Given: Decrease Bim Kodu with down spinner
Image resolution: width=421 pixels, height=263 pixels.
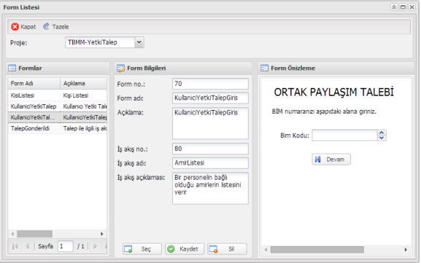Looking at the screenshot, I should coord(382,138).
